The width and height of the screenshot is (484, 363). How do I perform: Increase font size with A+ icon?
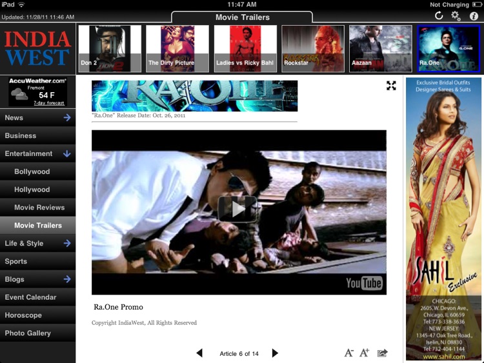pos(365,353)
